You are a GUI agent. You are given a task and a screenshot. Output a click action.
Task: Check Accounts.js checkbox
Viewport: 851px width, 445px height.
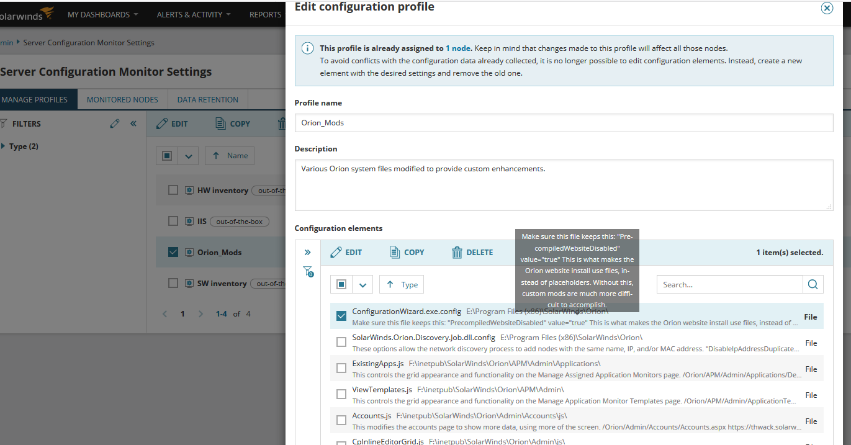[341, 420]
